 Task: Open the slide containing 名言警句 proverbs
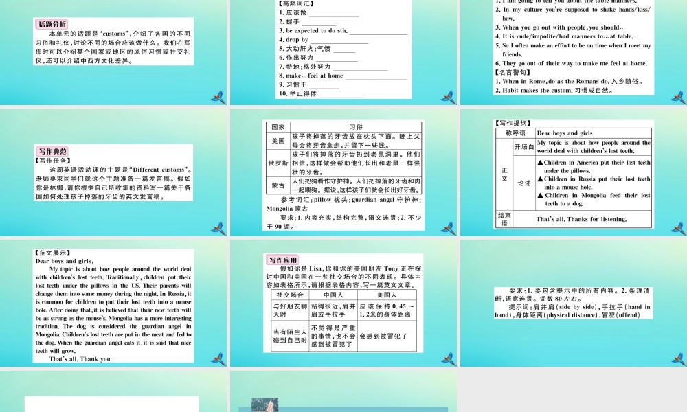click(574, 52)
